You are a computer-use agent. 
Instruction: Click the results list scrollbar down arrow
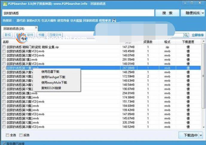coord(204,127)
